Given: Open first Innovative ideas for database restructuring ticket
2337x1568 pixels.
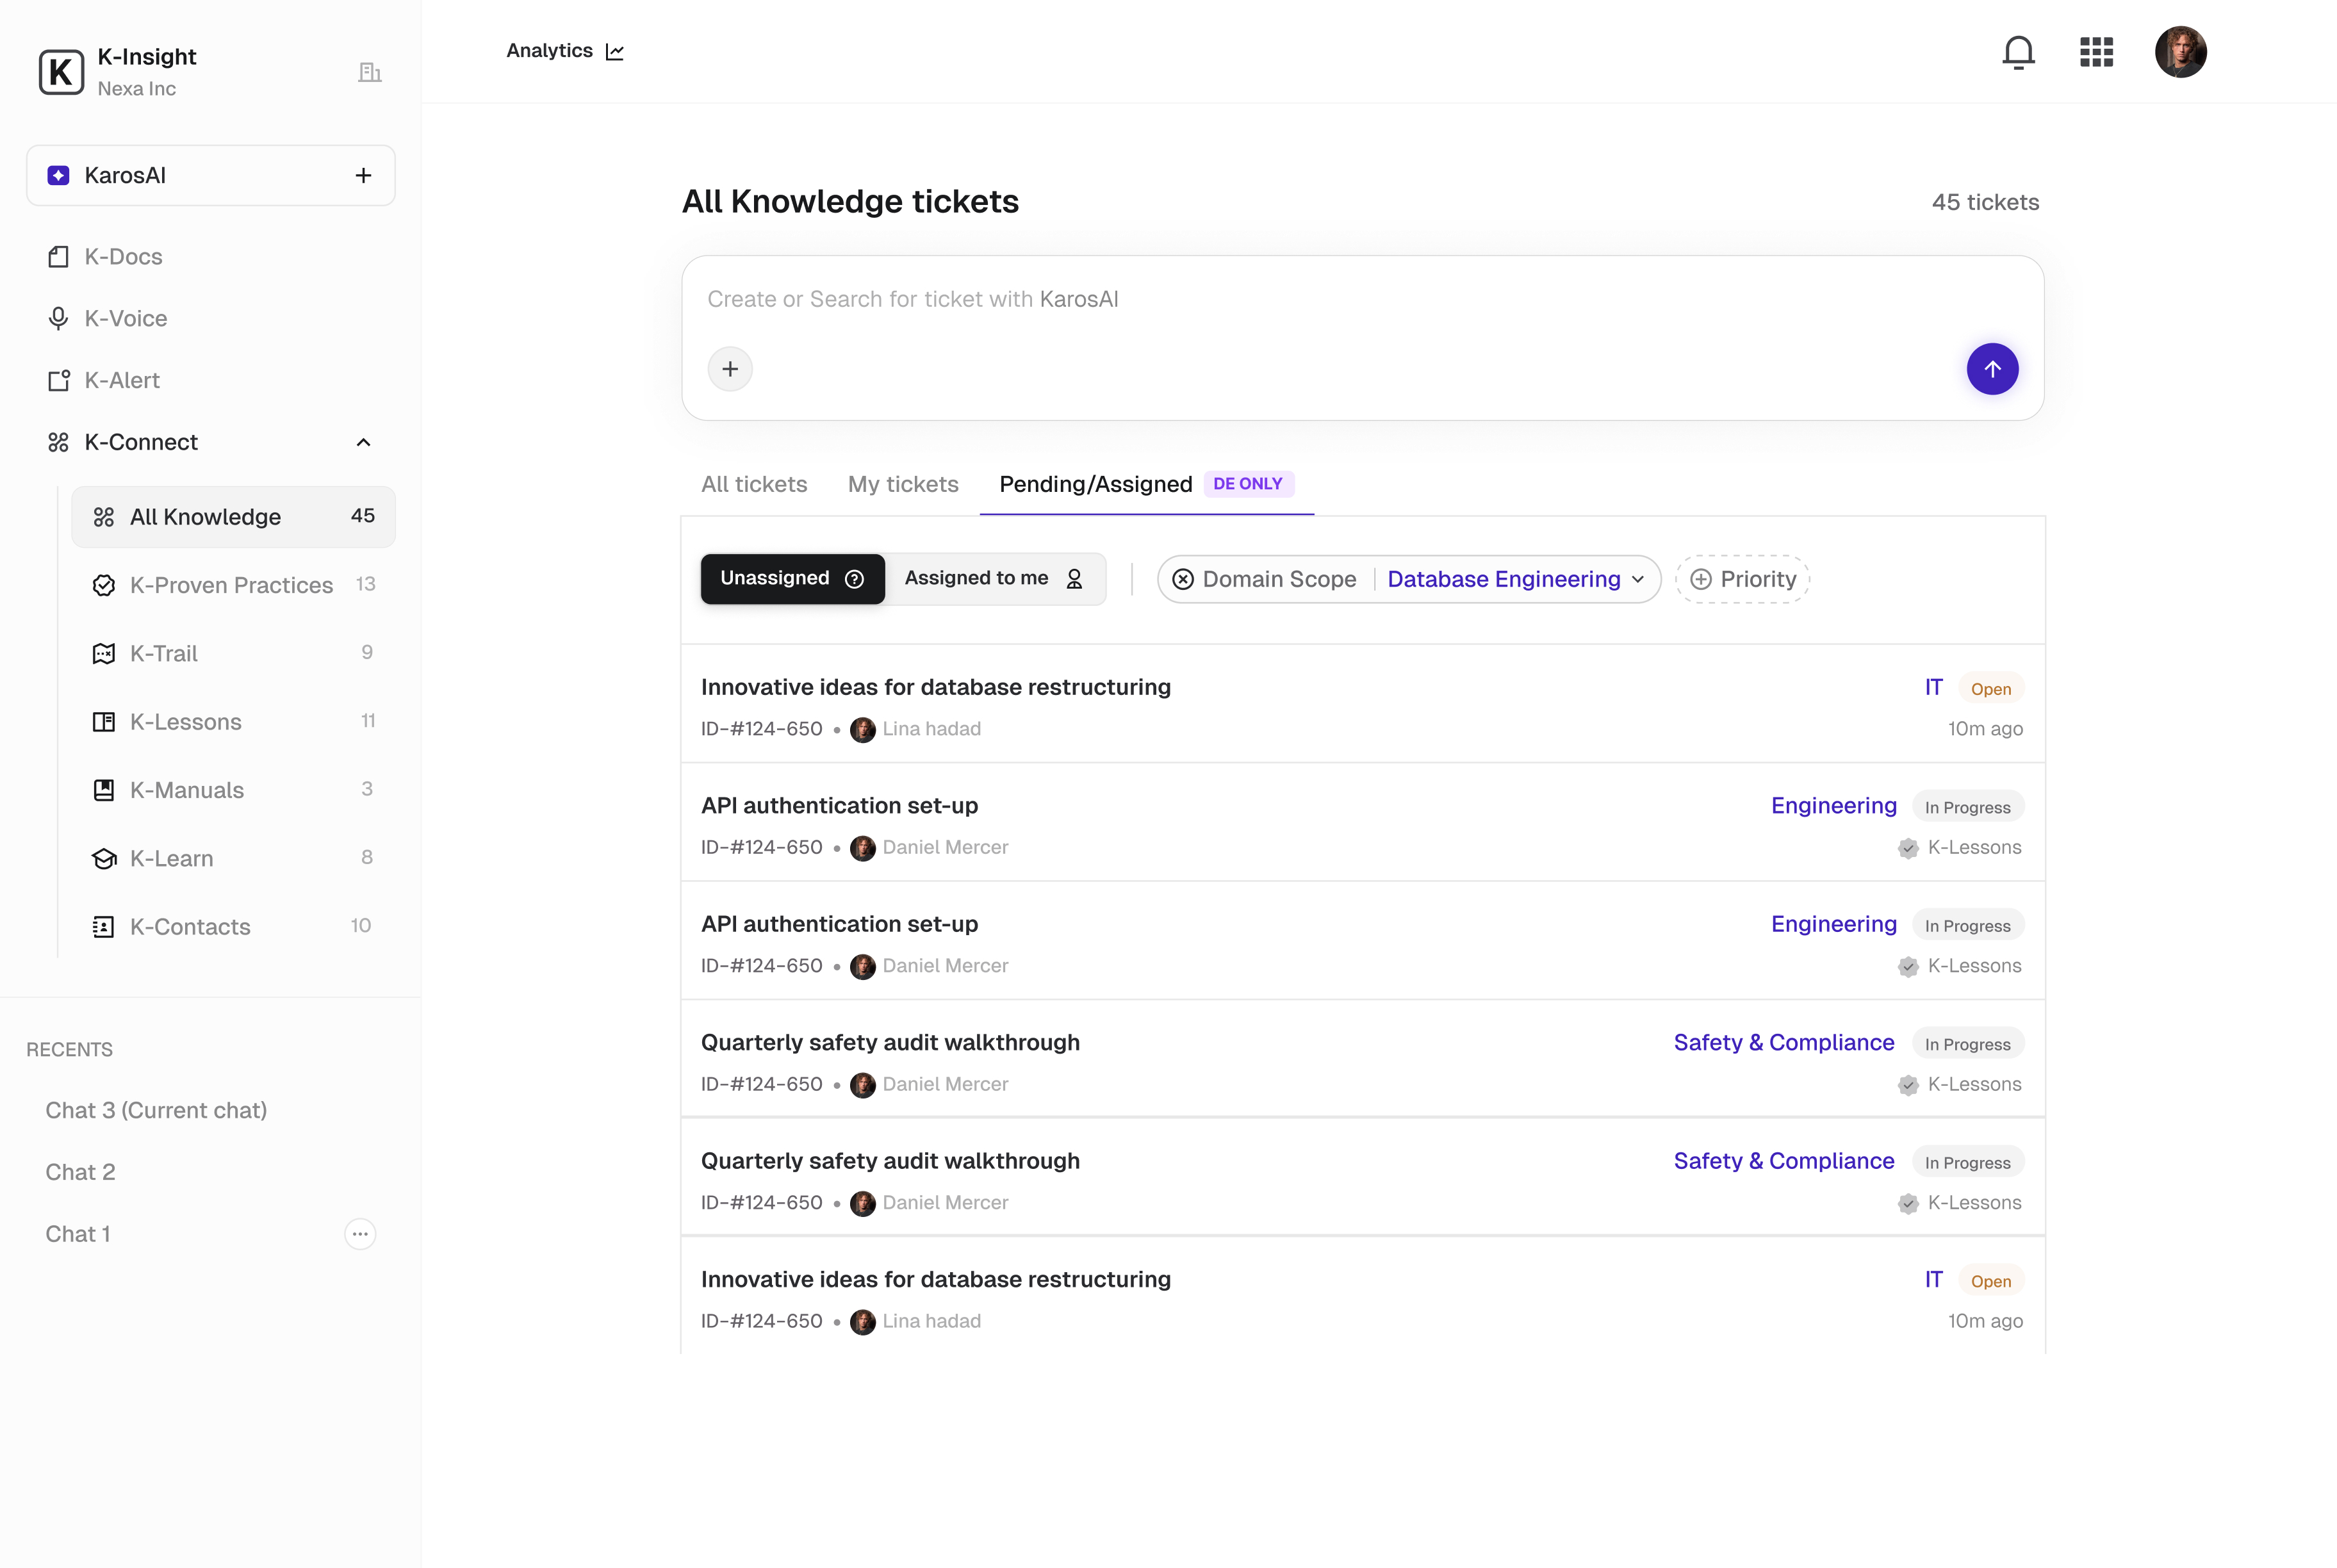Looking at the screenshot, I should pyautogui.click(x=1362, y=705).
